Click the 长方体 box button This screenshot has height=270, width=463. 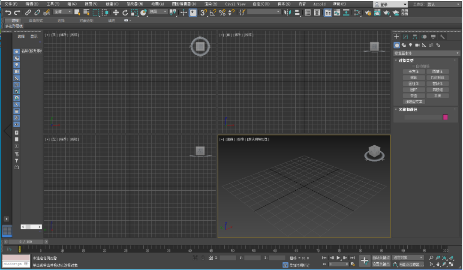coord(414,72)
